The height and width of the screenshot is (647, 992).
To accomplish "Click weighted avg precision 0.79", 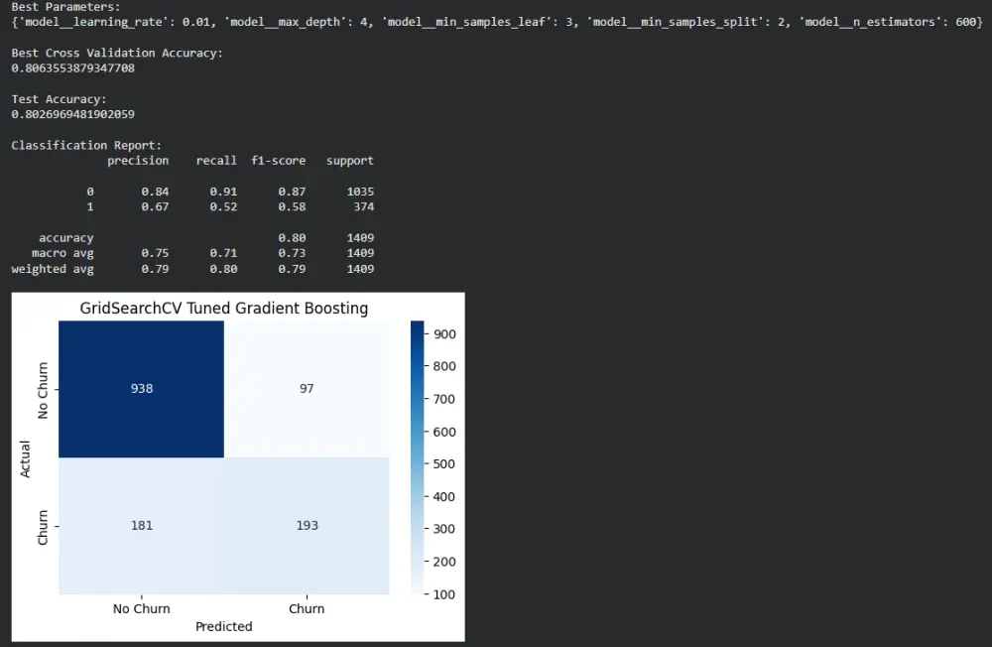I will pyautogui.click(x=155, y=269).
